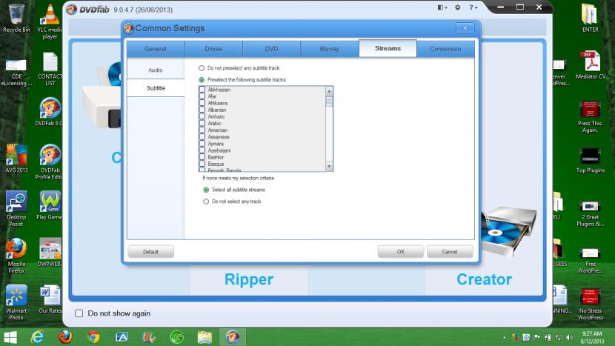Image resolution: width=615 pixels, height=346 pixels.
Task: Click the DVDFab taskbar icon
Action: [232, 337]
